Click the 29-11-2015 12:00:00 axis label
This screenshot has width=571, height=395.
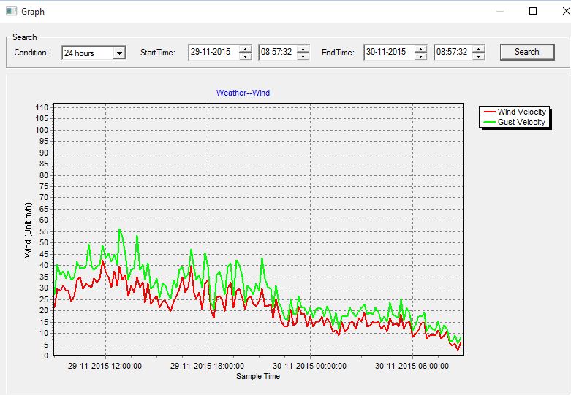(105, 366)
